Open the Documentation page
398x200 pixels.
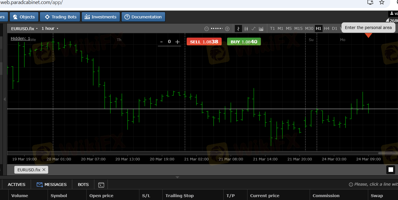[143, 17]
